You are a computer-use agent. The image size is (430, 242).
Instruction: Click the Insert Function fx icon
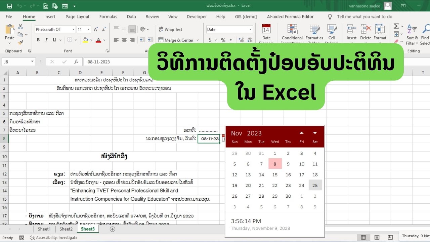(76, 62)
